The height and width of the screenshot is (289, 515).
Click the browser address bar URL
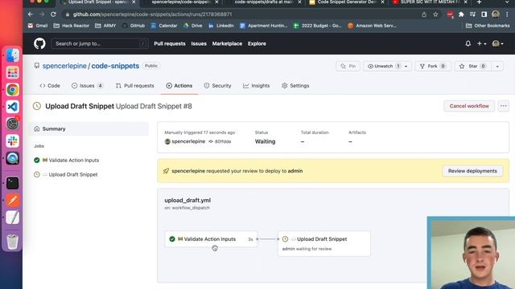click(152, 14)
